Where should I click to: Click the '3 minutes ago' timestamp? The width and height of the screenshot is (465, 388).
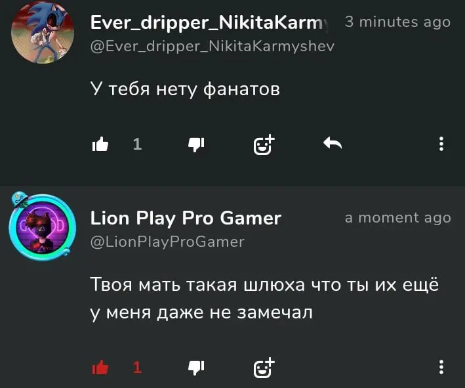[x=397, y=22]
